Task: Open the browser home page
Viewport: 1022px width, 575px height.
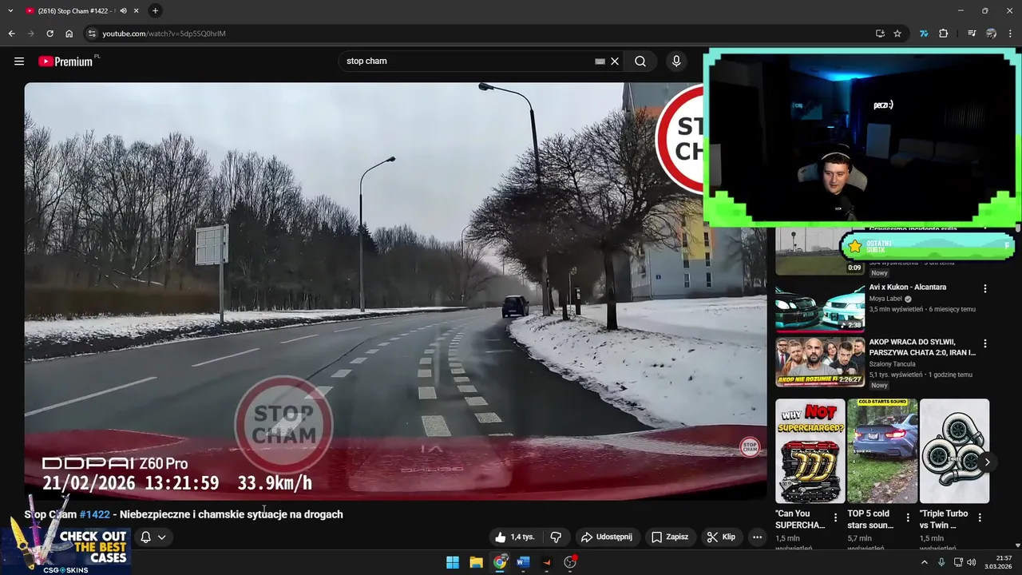Action: point(69,34)
